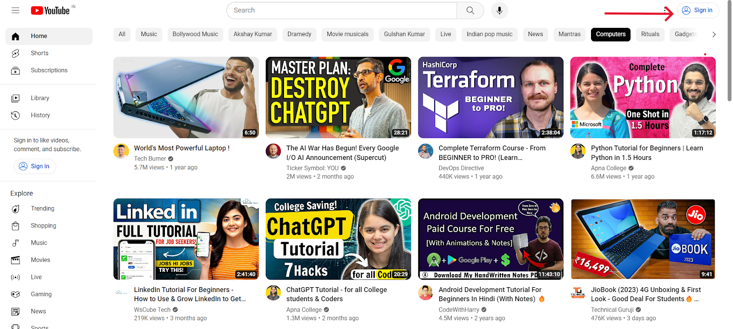Click the sidebar Sign in button

tap(35, 166)
